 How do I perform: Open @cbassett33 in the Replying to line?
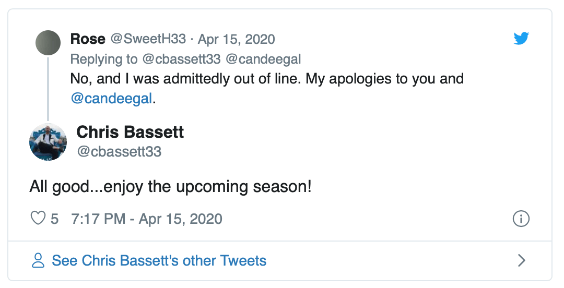[x=182, y=59]
